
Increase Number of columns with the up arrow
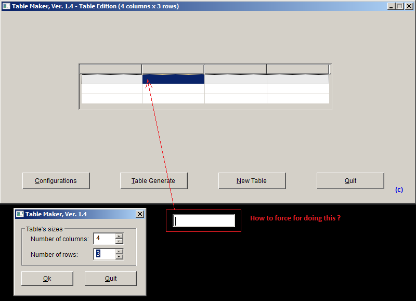click(119, 236)
